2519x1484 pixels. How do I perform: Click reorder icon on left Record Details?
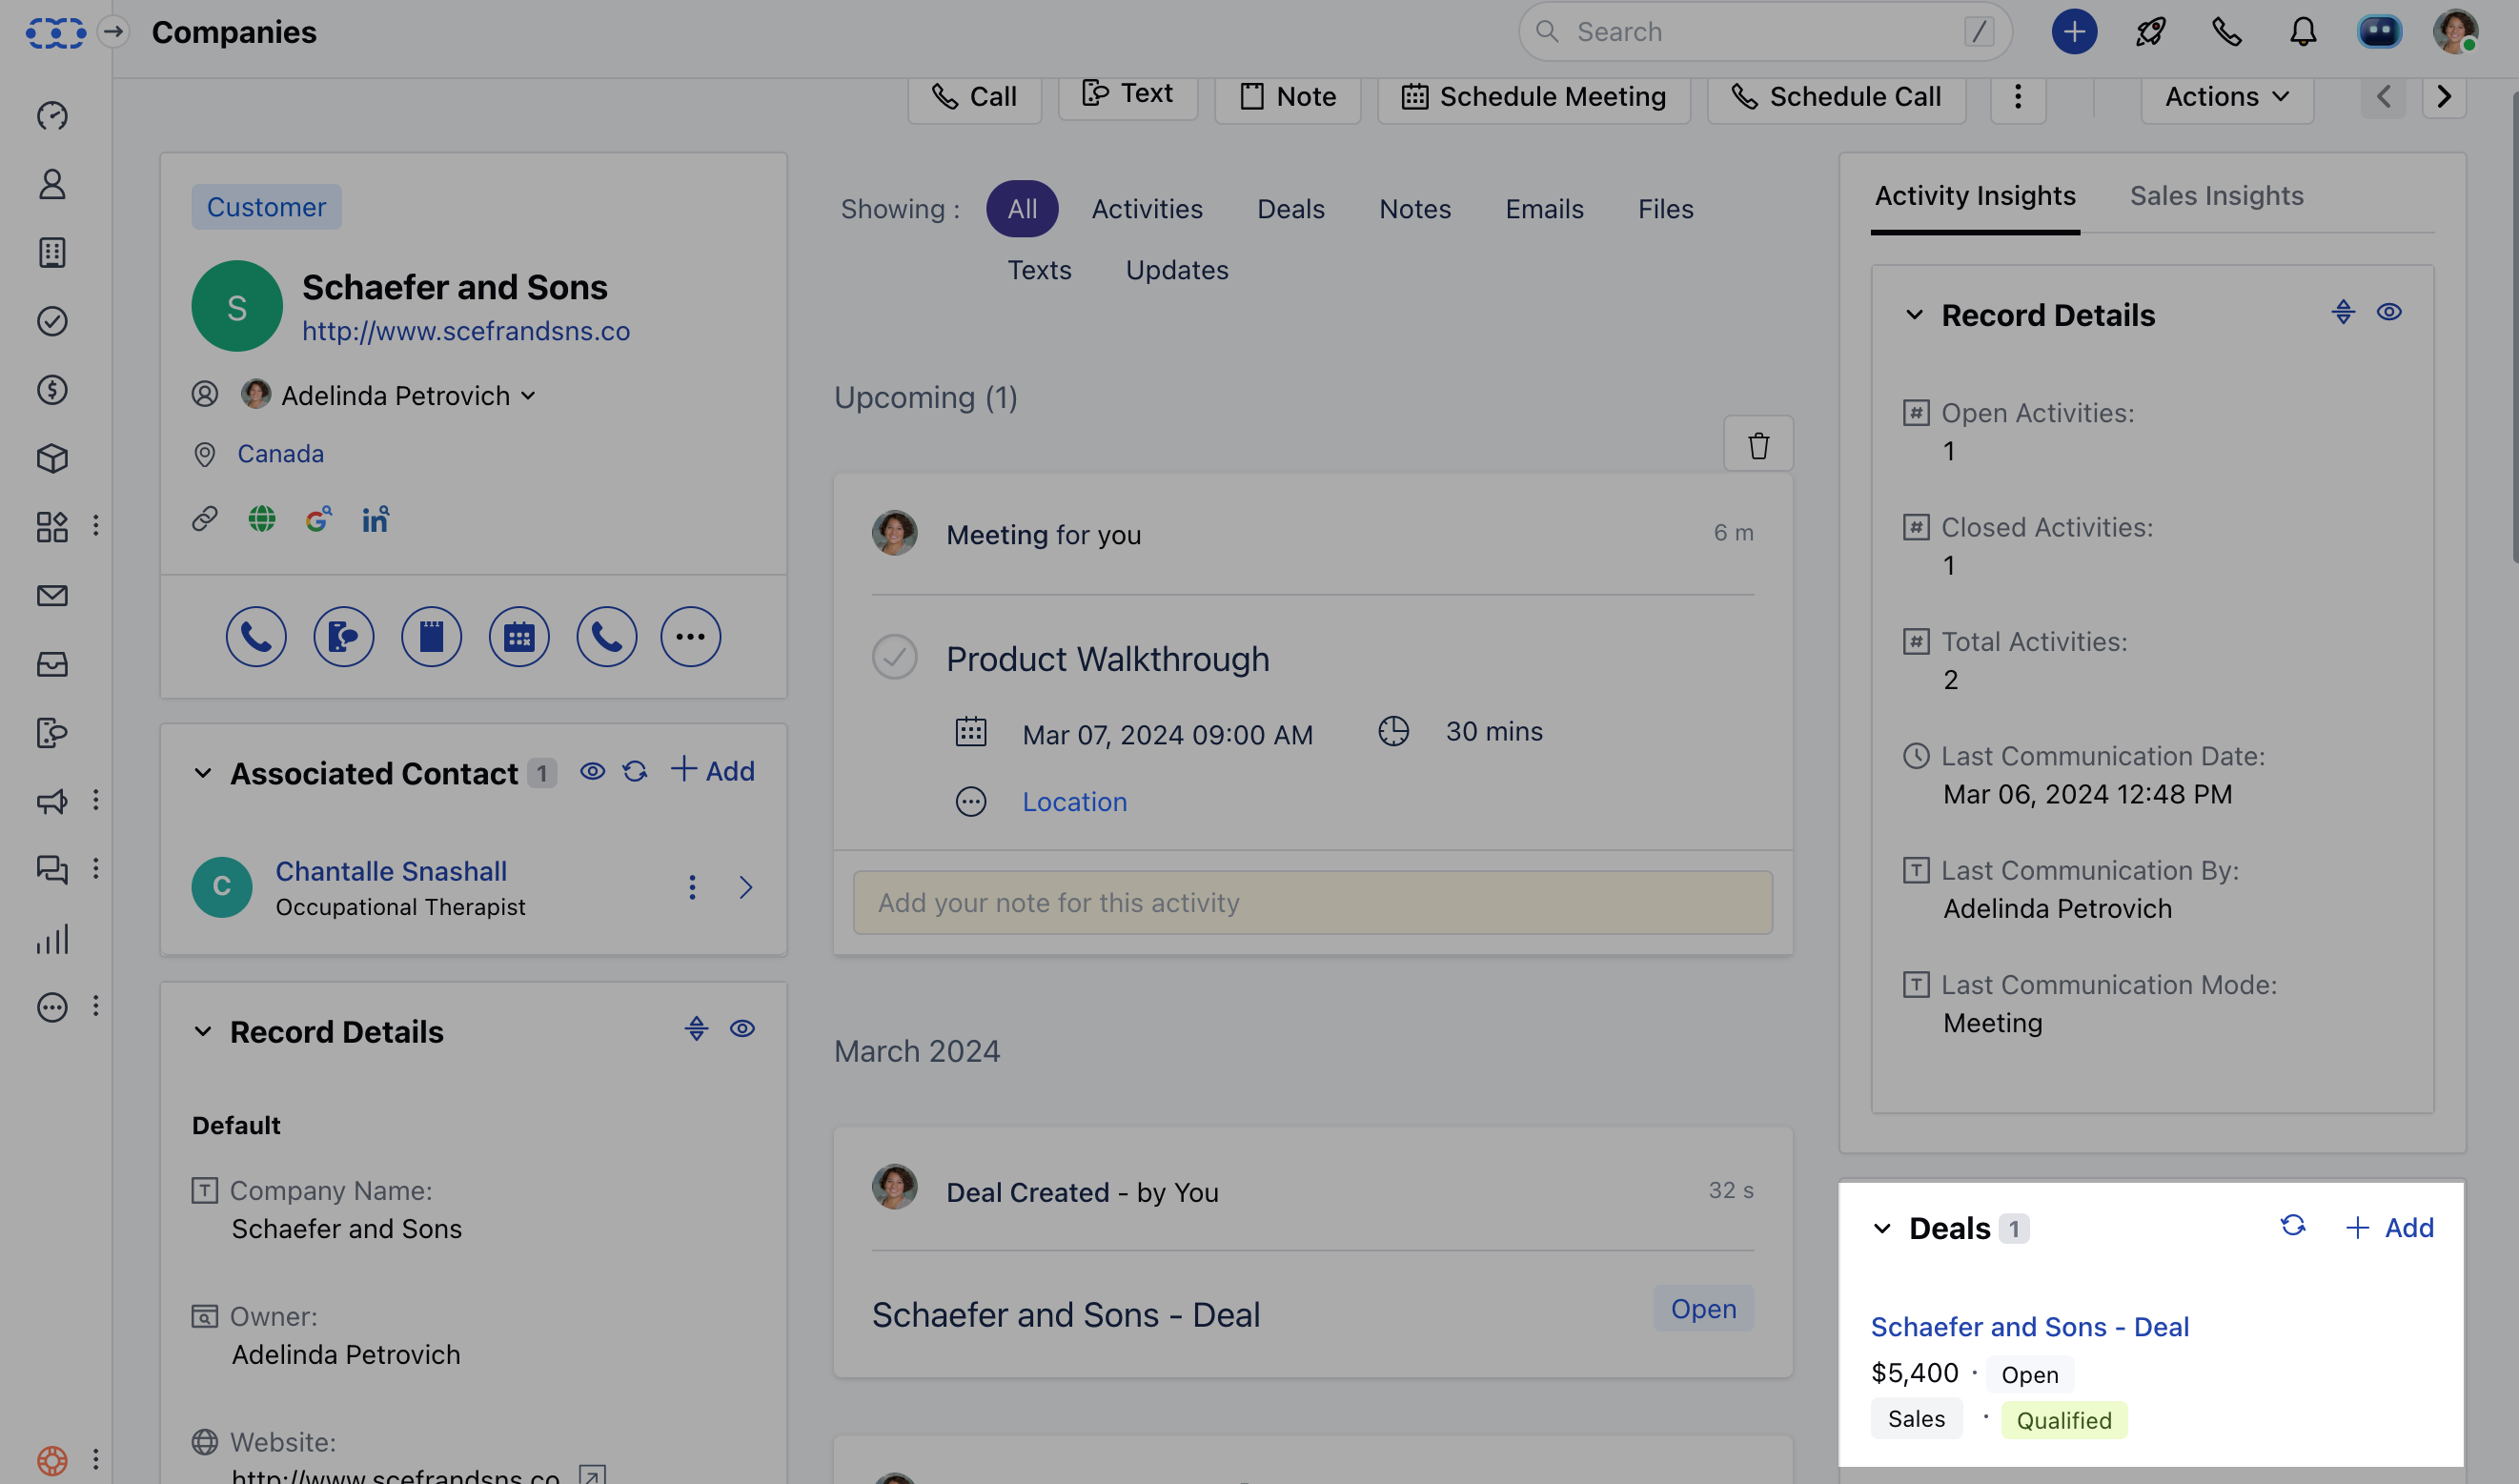click(696, 1029)
